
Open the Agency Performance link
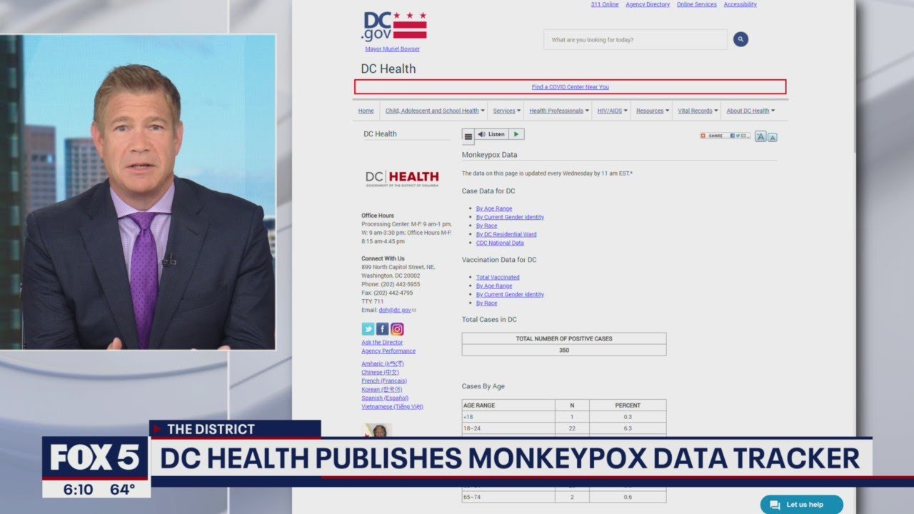click(x=388, y=351)
